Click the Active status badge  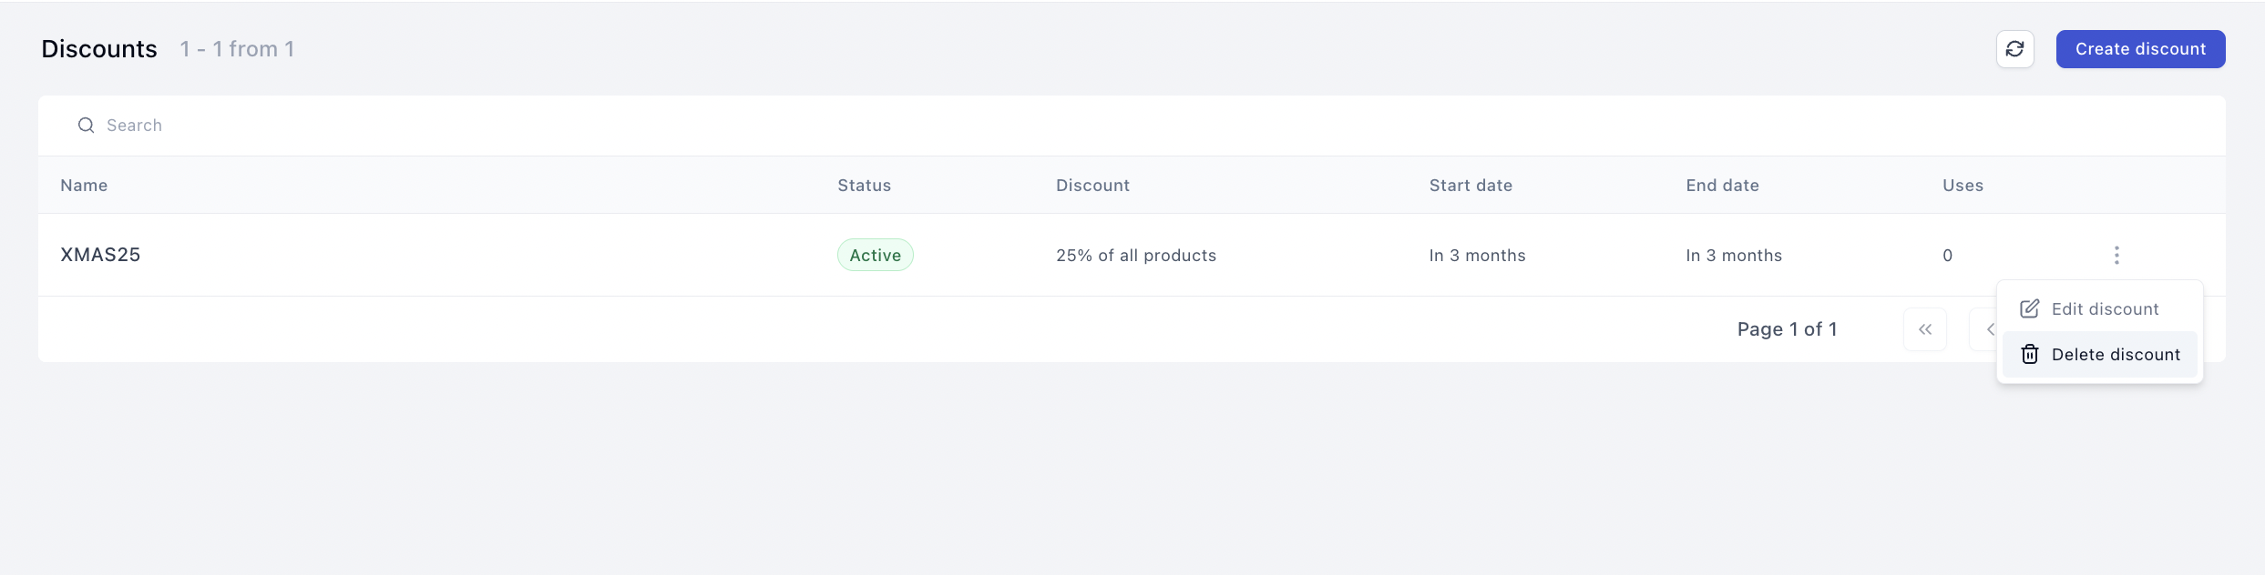[875, 255]
